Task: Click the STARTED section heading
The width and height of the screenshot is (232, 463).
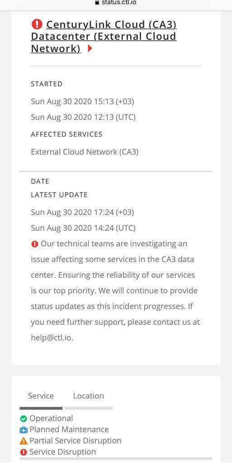Action: point(47,84)
